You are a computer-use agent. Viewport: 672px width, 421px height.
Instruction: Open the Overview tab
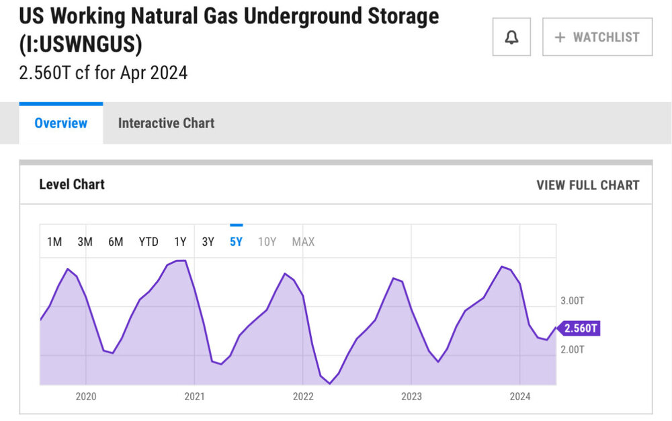coord(61,123)
